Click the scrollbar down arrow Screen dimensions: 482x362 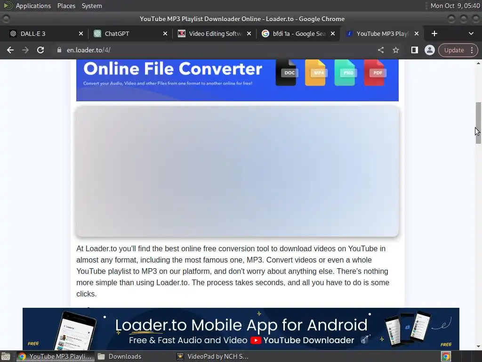point(478,346)
